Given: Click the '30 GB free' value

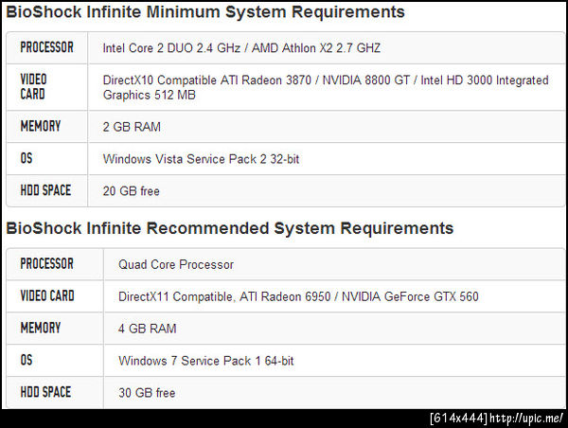Looking at the screenshot, I should [x=147, y=393].
